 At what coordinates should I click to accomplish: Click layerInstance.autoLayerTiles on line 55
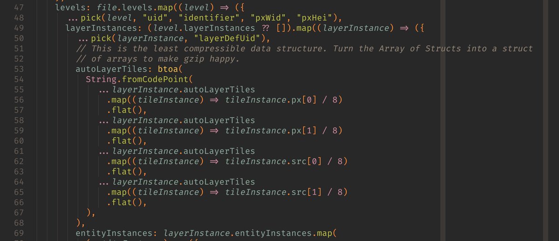(x=184, y=89)
